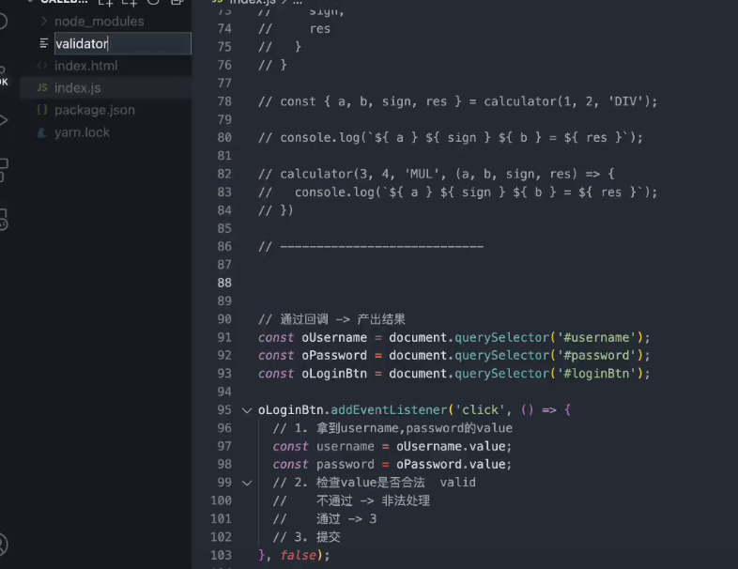Click the const keyword on line 97

coord(290,446)
